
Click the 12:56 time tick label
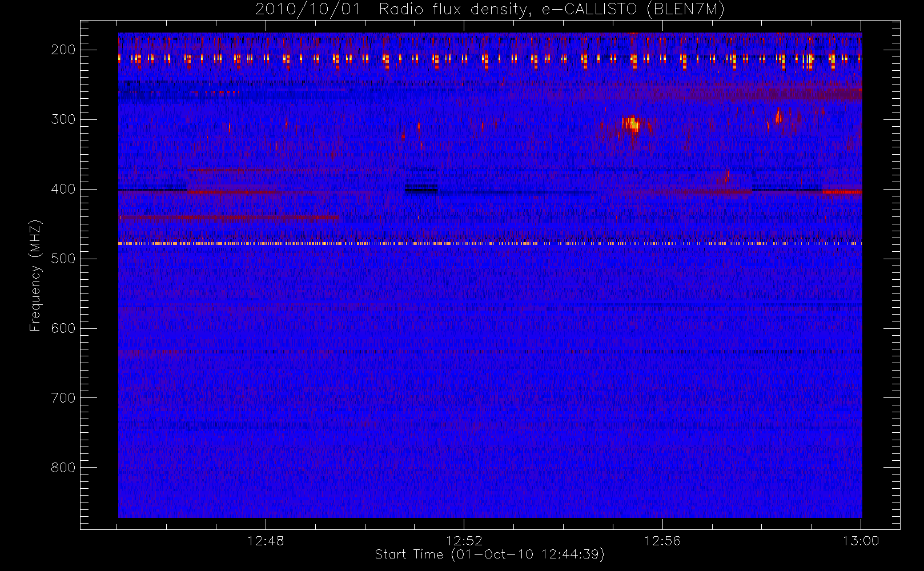[x=662, y=541]
